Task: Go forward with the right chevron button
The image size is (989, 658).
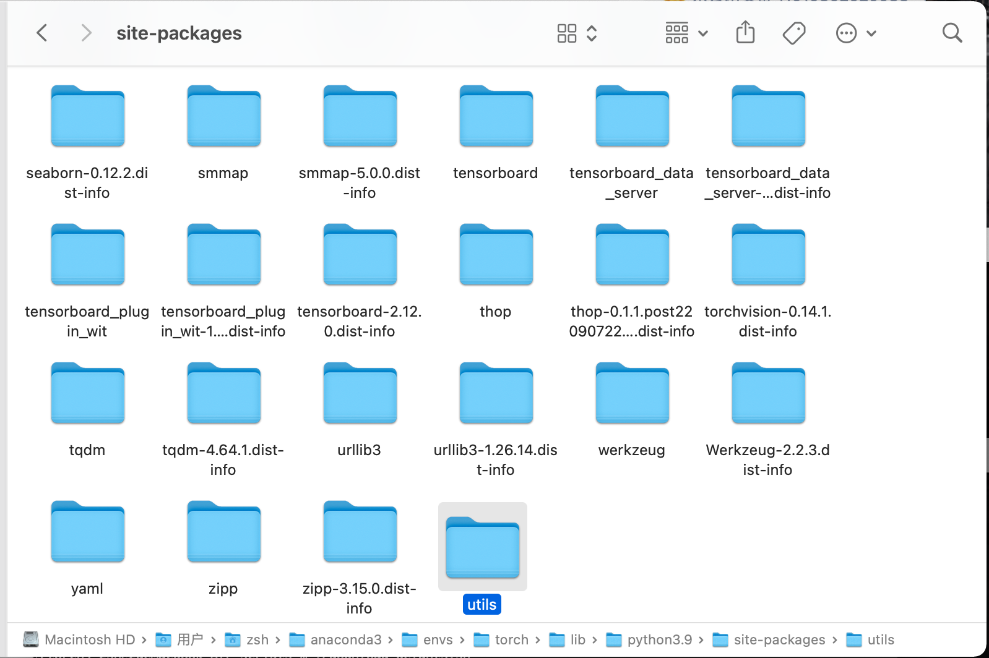Action: point(86,33)
